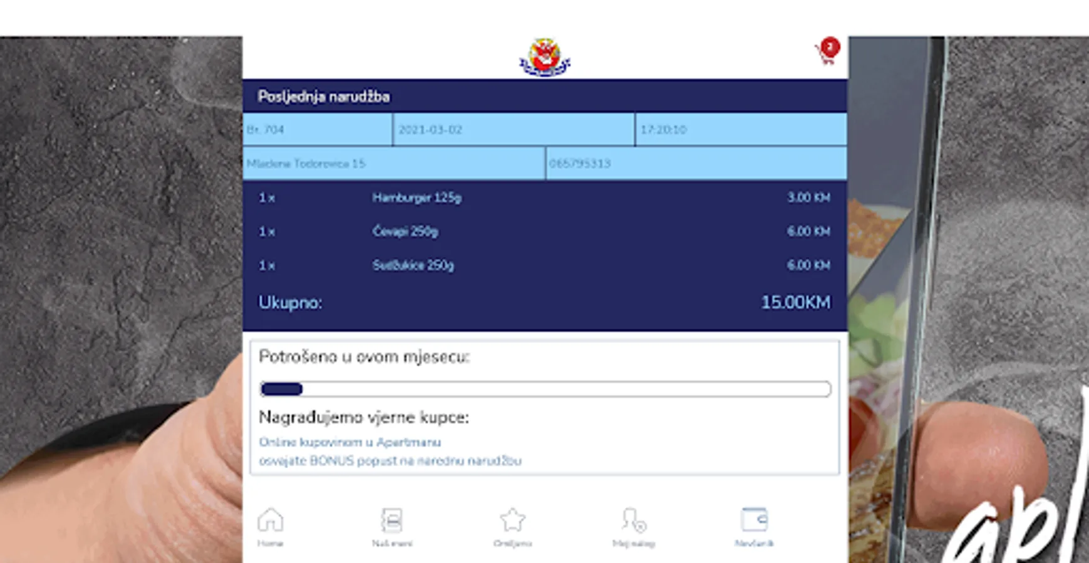Click the '1 x' quantity for Ćevapi
1089x563 pixels.
(267, 231)
